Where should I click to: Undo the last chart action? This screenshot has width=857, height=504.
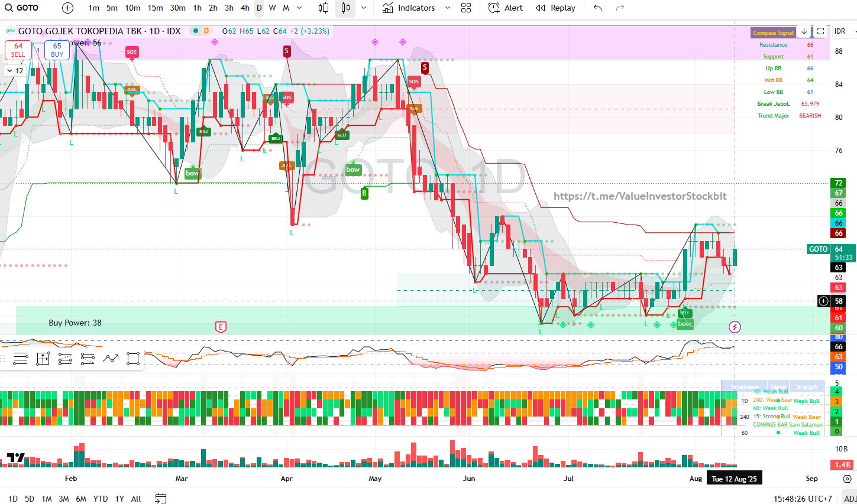598,8
